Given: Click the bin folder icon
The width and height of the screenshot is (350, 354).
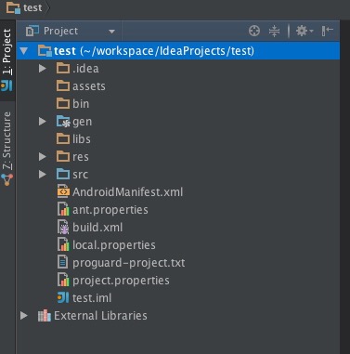Looking at the screenshot, I should coord(63,103).
